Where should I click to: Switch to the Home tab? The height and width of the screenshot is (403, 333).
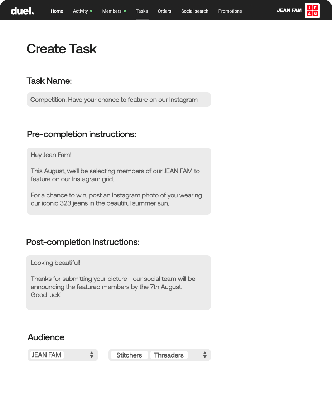click(57, 11)
